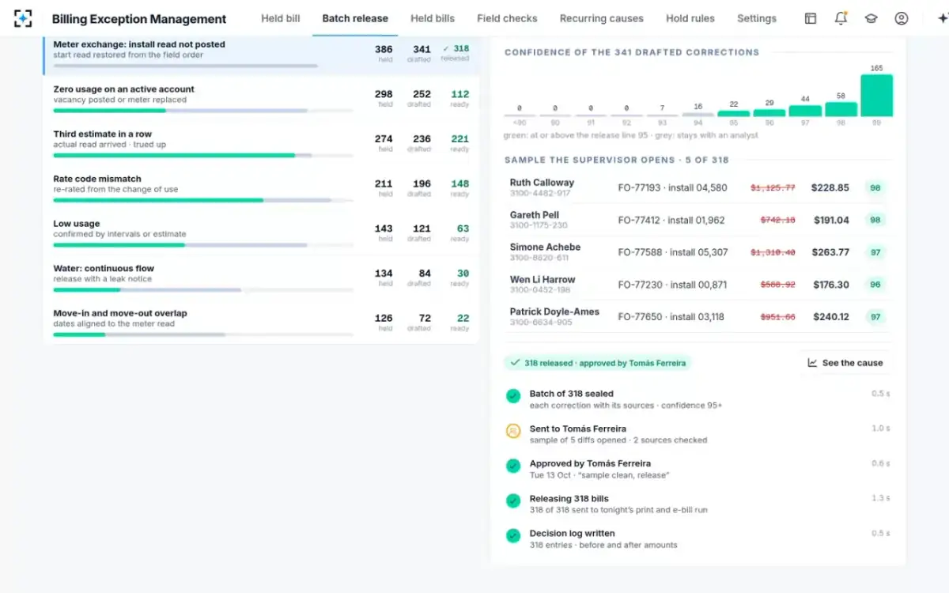Viewport: 949px width, 593px height.
Task: Select the Water: continuous flow row
Action: coord(261,278)
